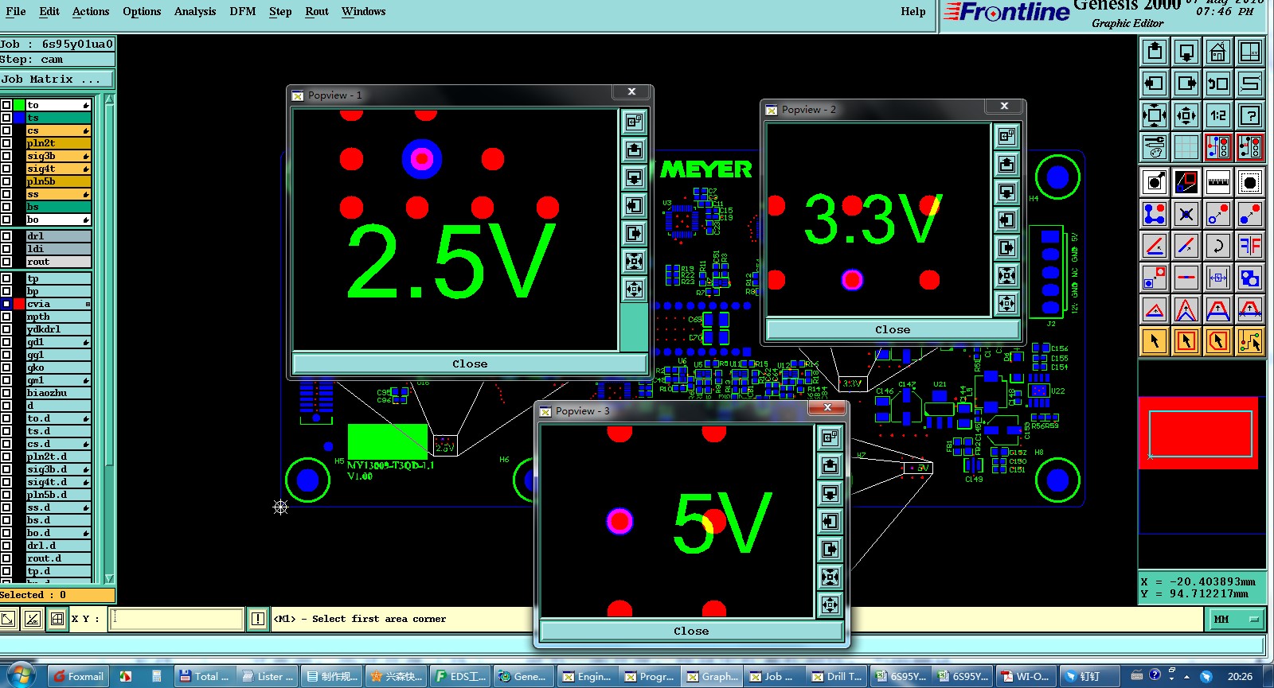Open the MM units dropdown

click(1237, 619)
